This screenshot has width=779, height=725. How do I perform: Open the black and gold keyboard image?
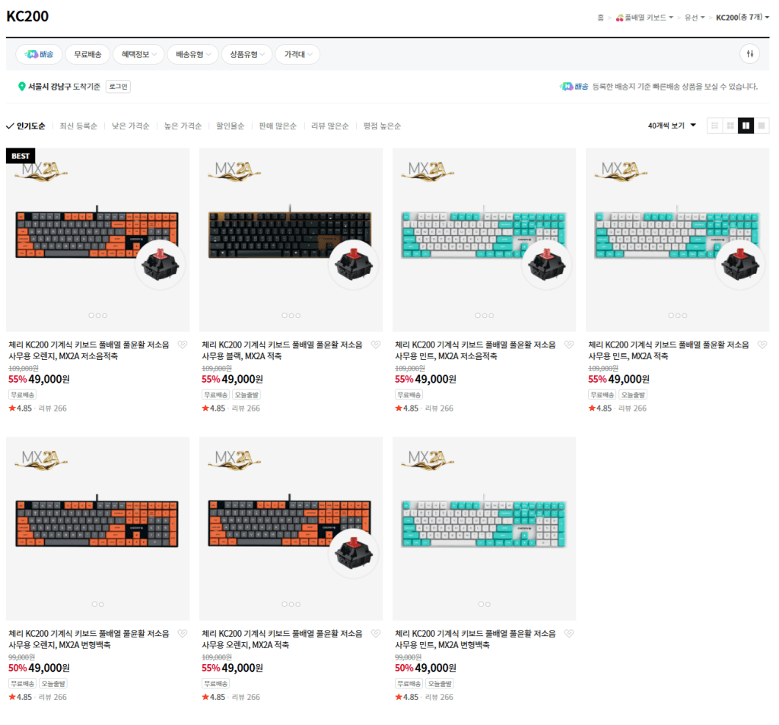pyautogui.click(x=291, y=240)
